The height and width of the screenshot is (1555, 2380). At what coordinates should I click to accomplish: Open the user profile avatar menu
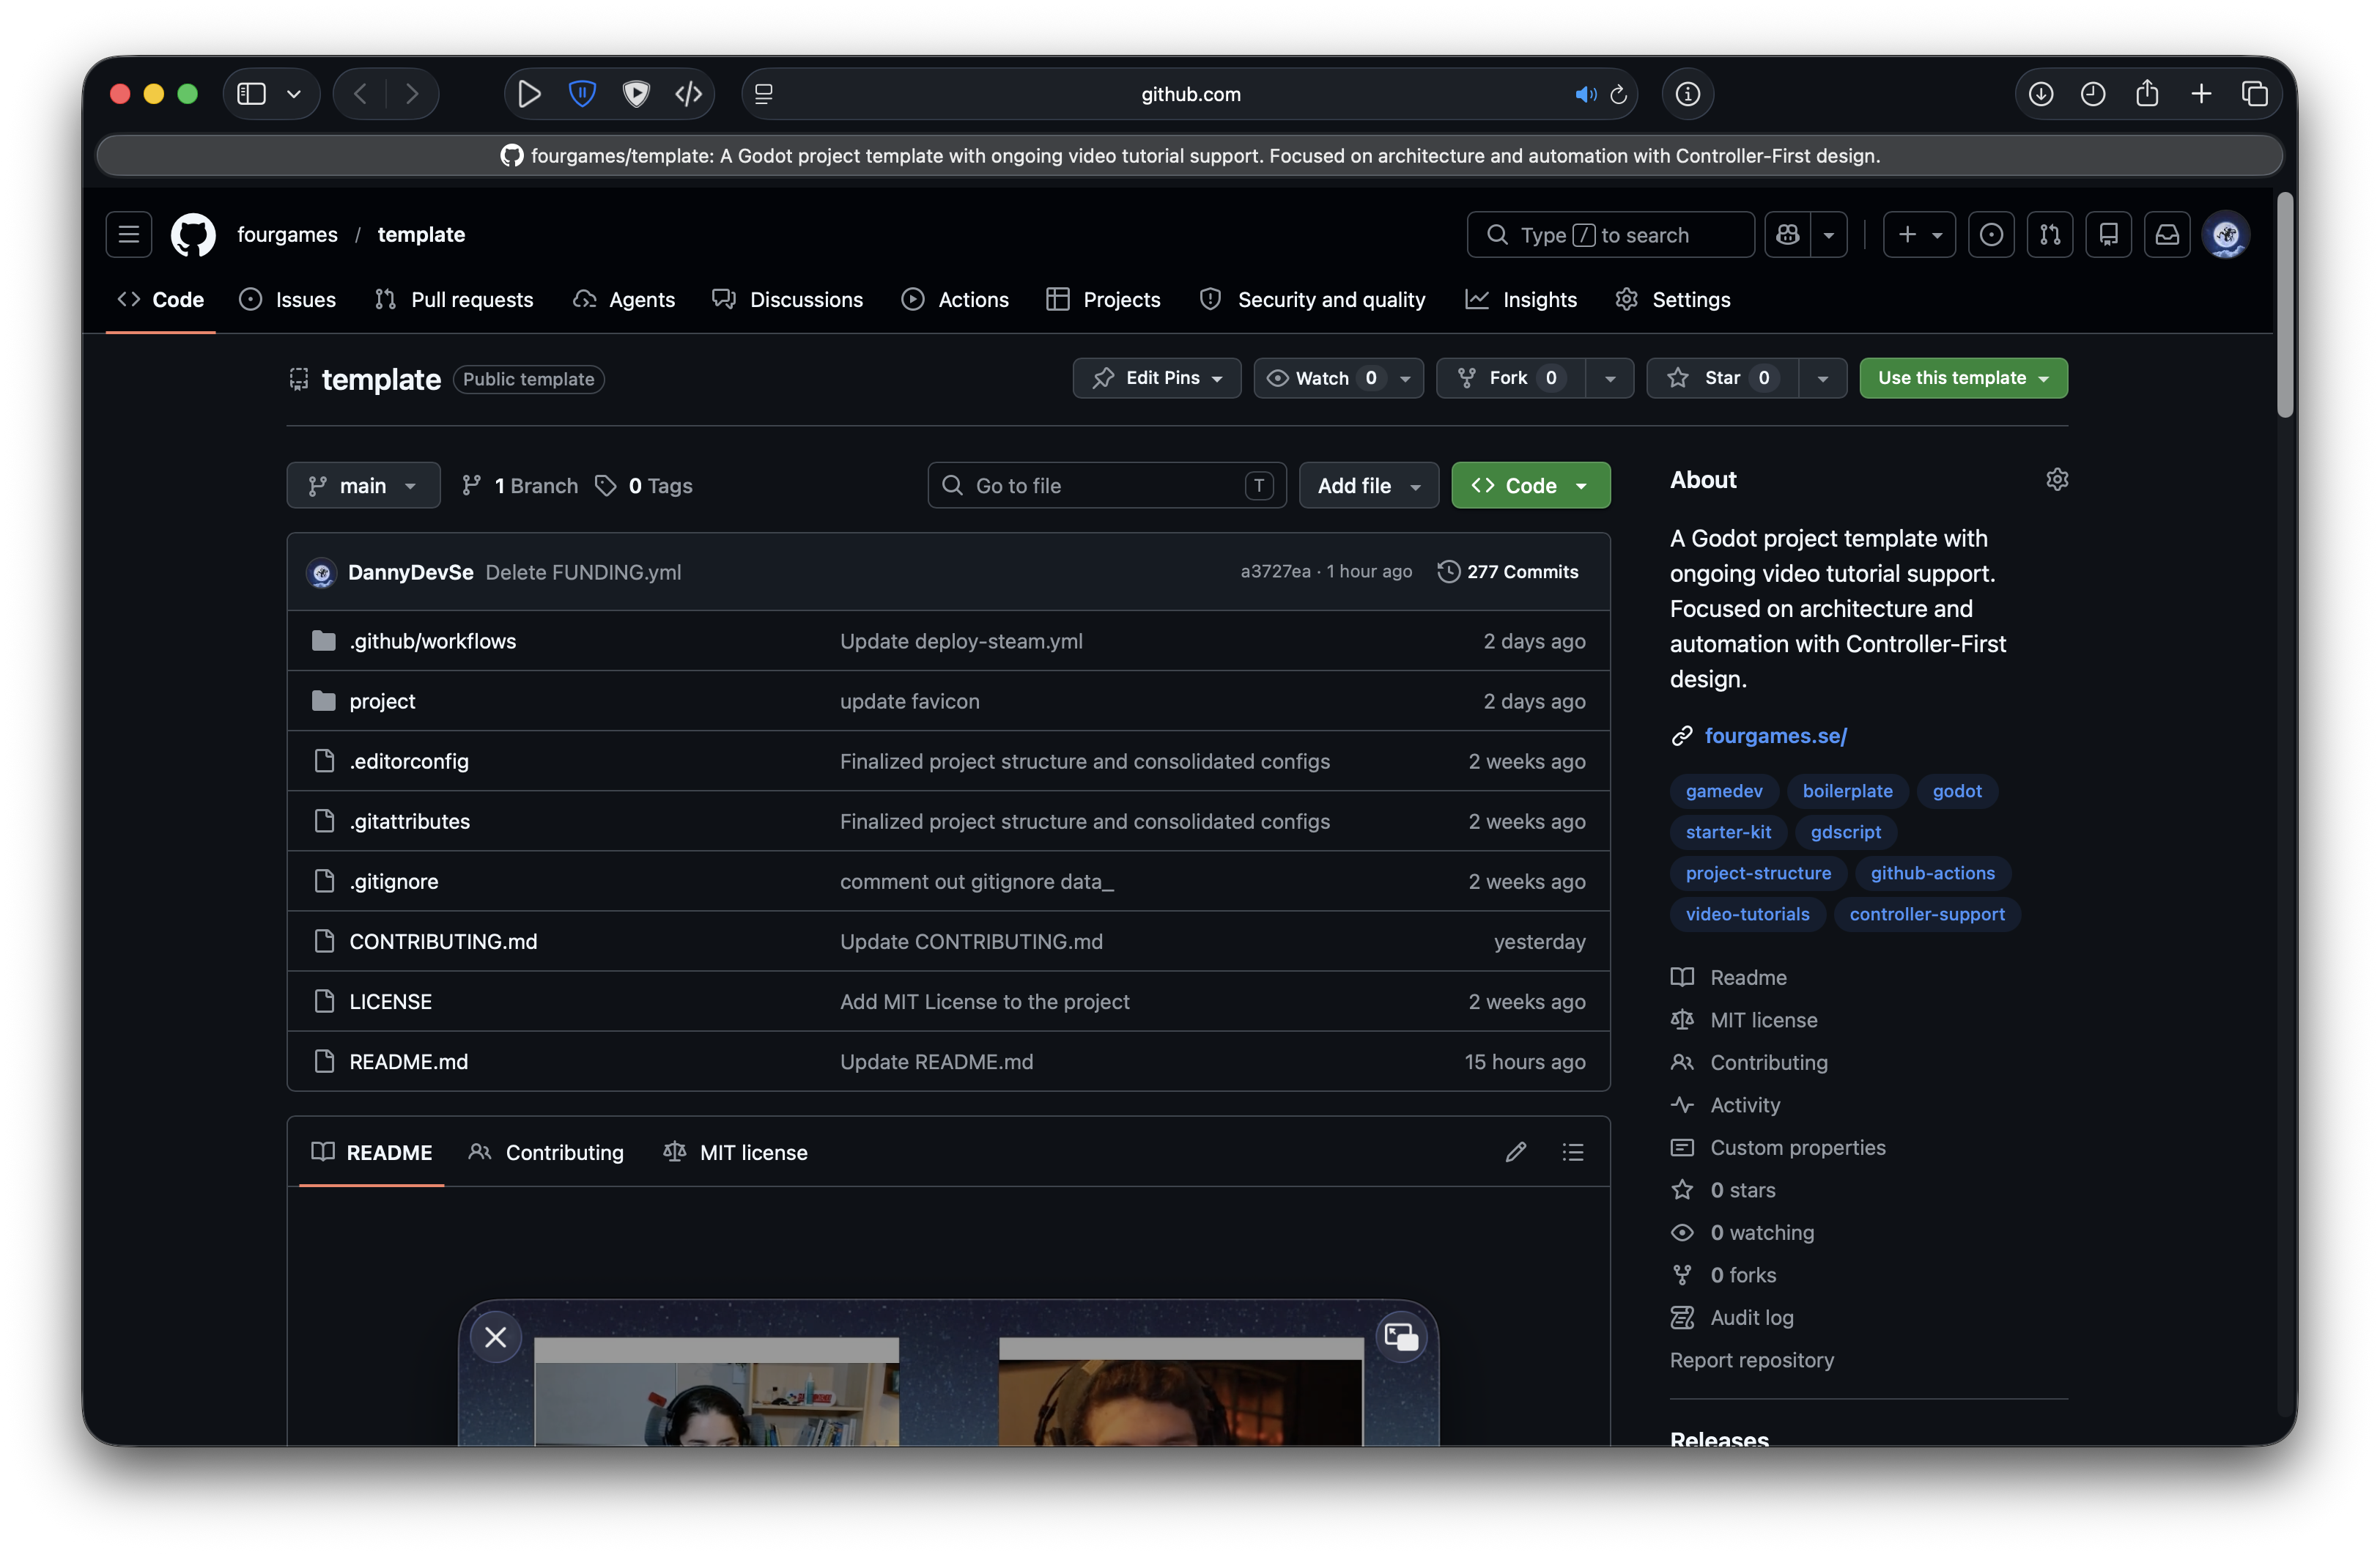click(2226, 235)
